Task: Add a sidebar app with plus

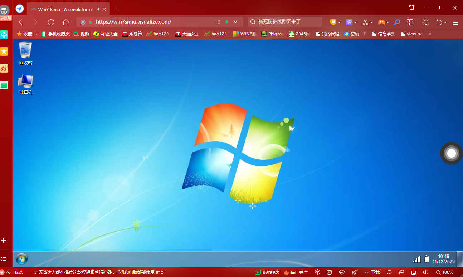Action: tap(4, 240)
